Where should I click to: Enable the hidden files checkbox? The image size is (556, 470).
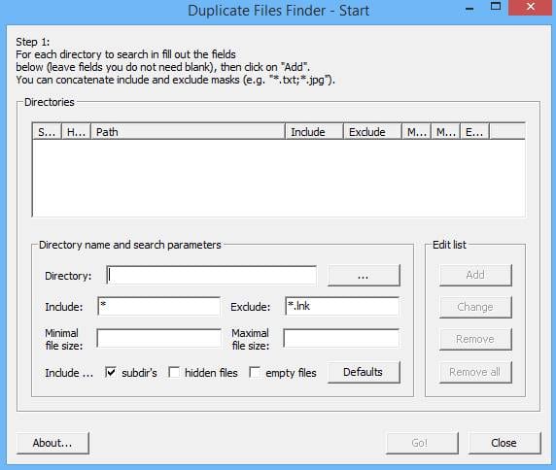click(174, 372)
